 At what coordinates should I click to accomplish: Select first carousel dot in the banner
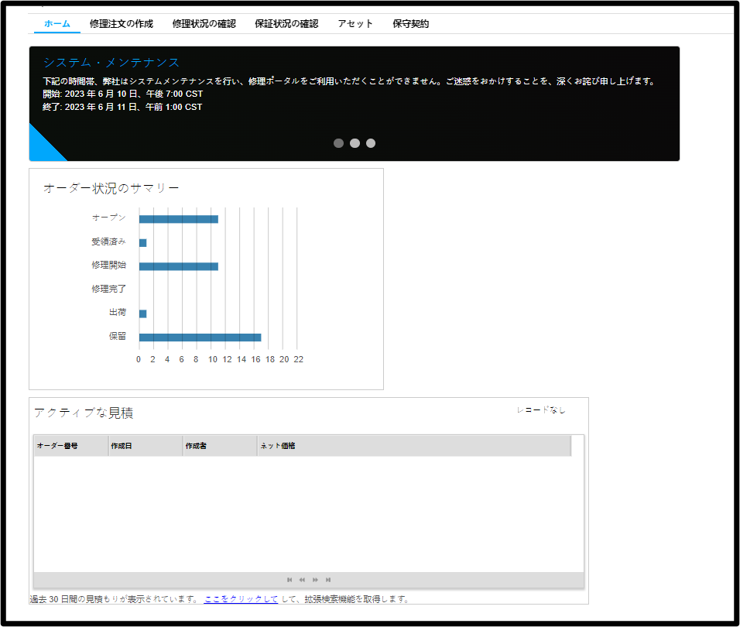pos(338,143)
